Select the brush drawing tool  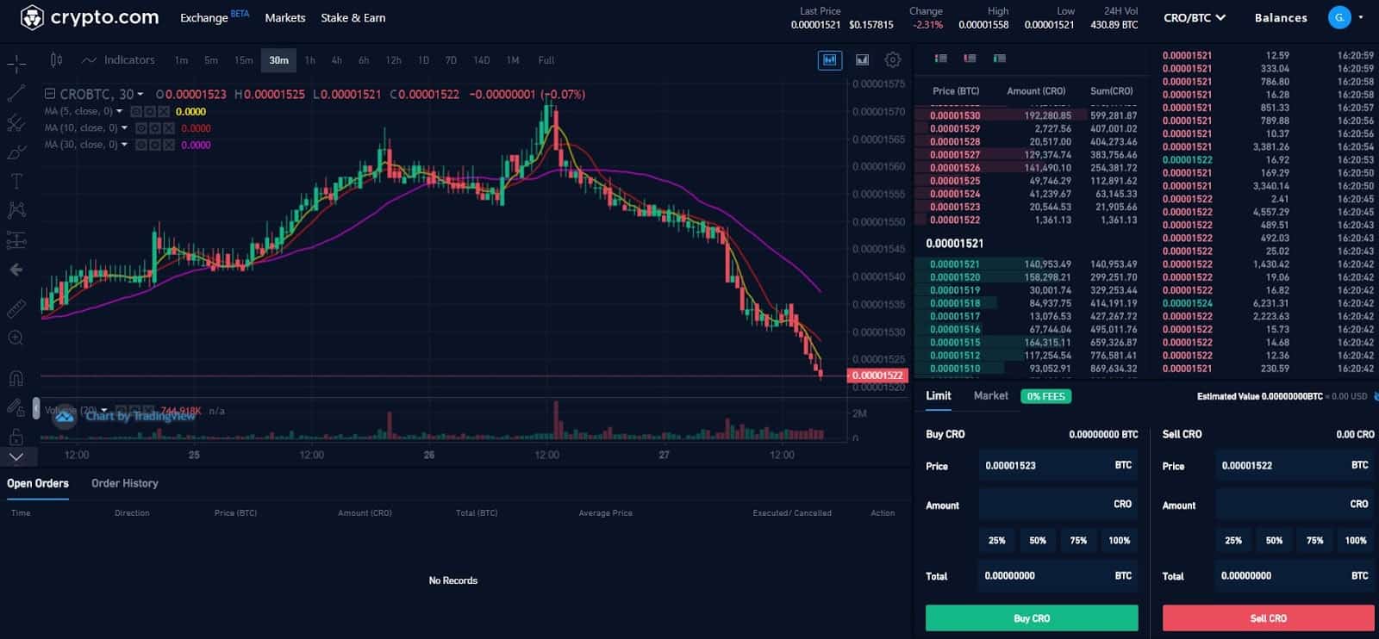pos(16,152)
